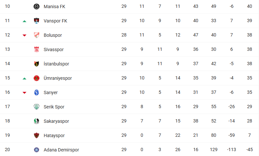Open the Manisa FK team link

[54, 7]
